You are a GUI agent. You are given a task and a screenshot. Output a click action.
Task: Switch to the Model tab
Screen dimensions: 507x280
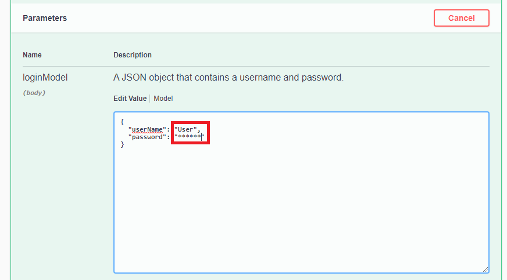click(163, 99)
